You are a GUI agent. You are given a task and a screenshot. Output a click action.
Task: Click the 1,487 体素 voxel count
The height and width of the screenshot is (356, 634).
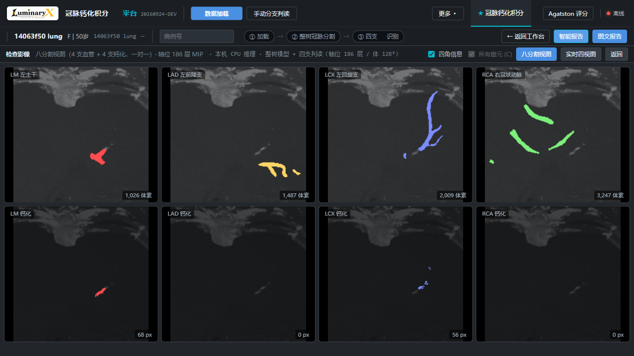click(296, 195)
